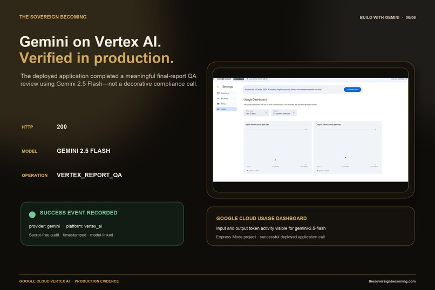Click the Settings title in the sidebar
The width and height of the screenshot is (435, 290).
click(228, 87)
